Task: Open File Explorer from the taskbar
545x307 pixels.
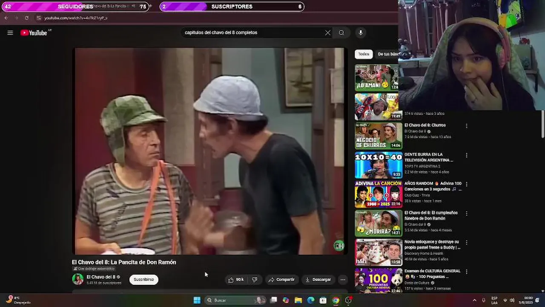Action: point(298,300)
